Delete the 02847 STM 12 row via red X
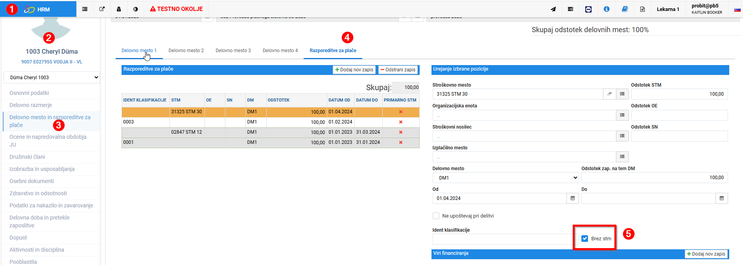Viewport: 743px width, 265px height. [401, 132]
